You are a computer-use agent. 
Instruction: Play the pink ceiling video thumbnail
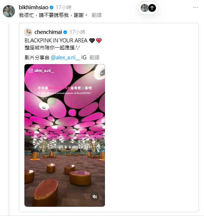pos(65,135)
